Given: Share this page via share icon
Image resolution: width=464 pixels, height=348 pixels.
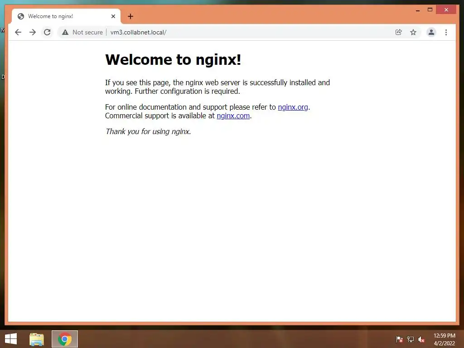Looking at the screenshot, I should pos(399,32).
